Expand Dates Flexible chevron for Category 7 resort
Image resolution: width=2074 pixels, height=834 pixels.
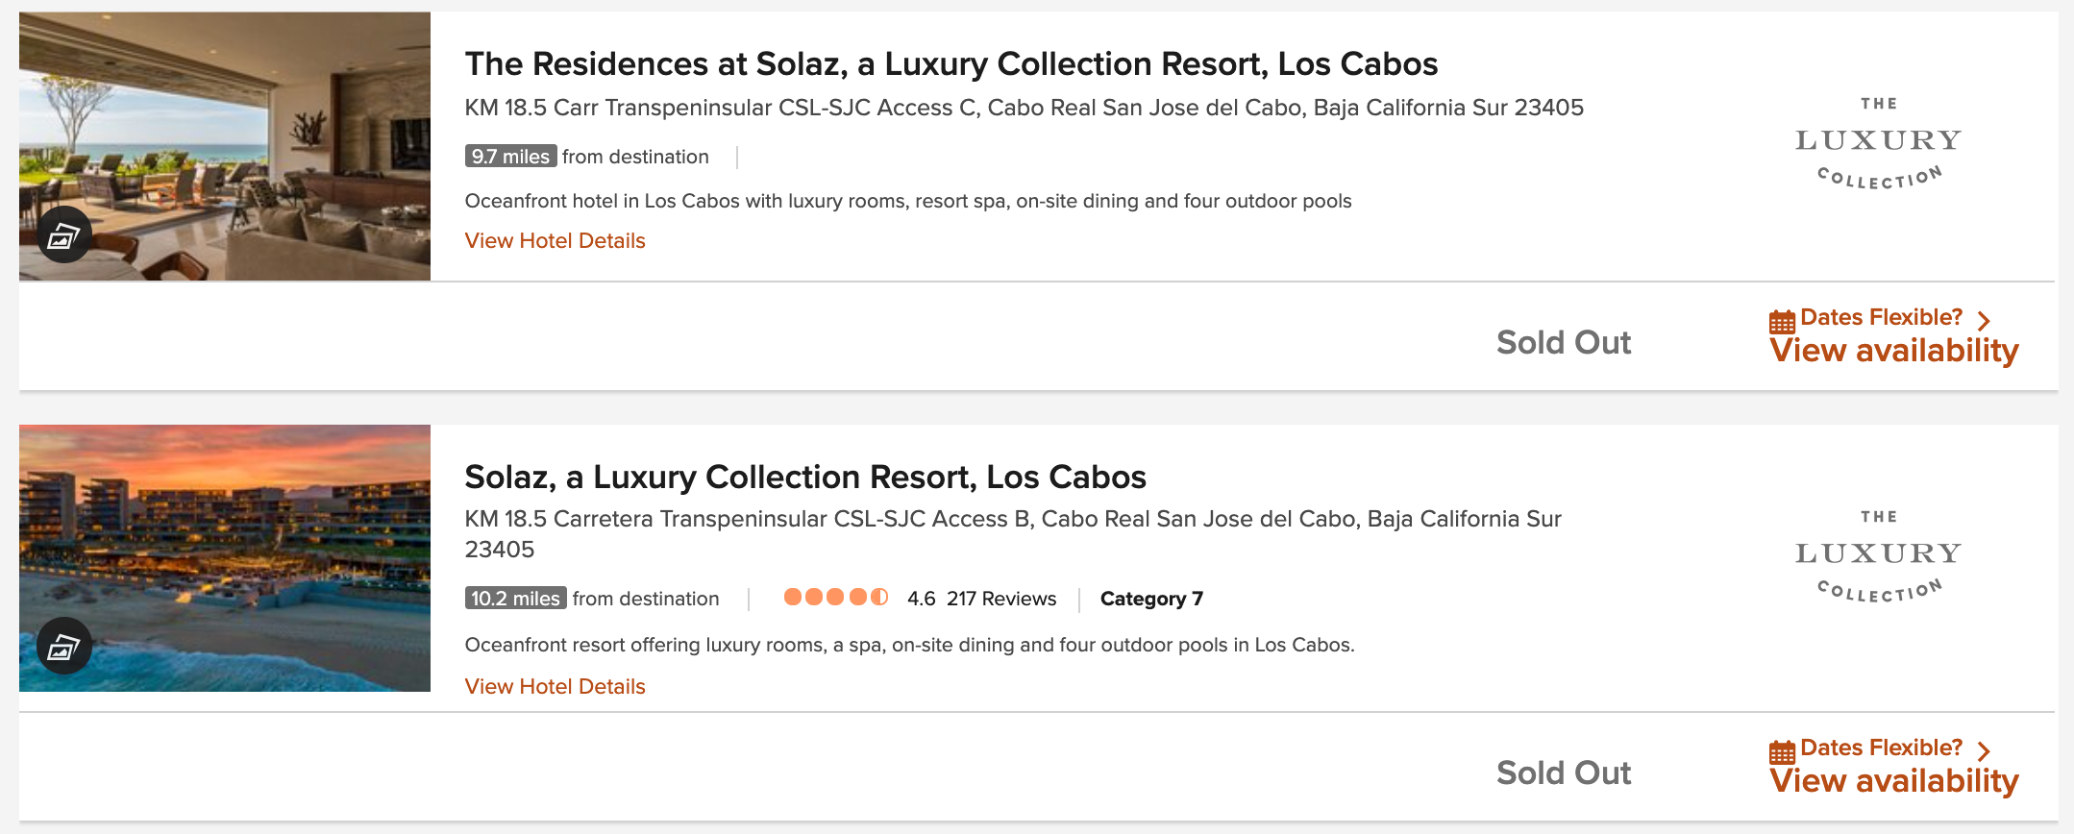tap(1984, 750)
